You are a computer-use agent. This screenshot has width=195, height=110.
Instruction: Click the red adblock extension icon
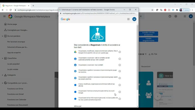click(165, 10)
